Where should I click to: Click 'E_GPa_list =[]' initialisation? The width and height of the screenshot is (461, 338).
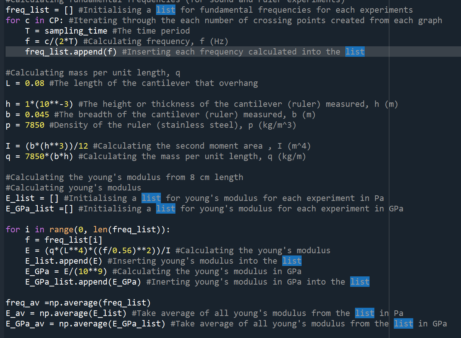point(40,208)
